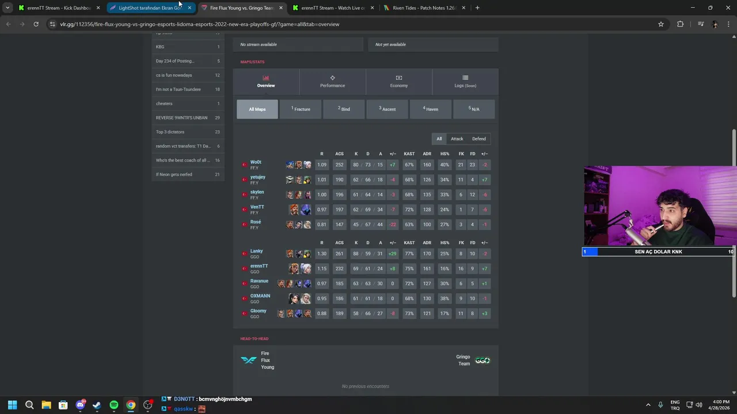Open skylen player profile
Image resolution: width=737 pixels, height=414 pixels.
(x=257, y=192)
